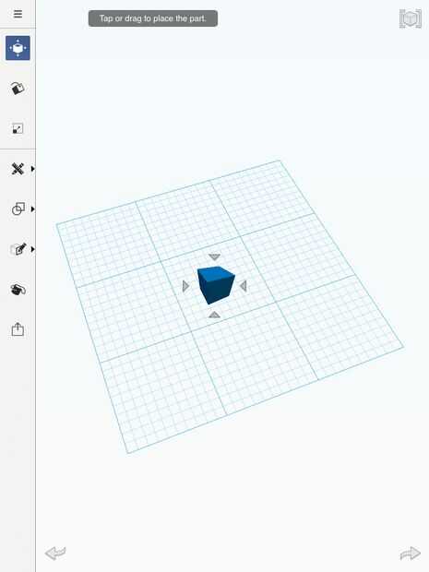Screen dimensions: 429x572
Task: Expand the arrow beside the pencil-ruler tool
Action: tap(32, 169)
